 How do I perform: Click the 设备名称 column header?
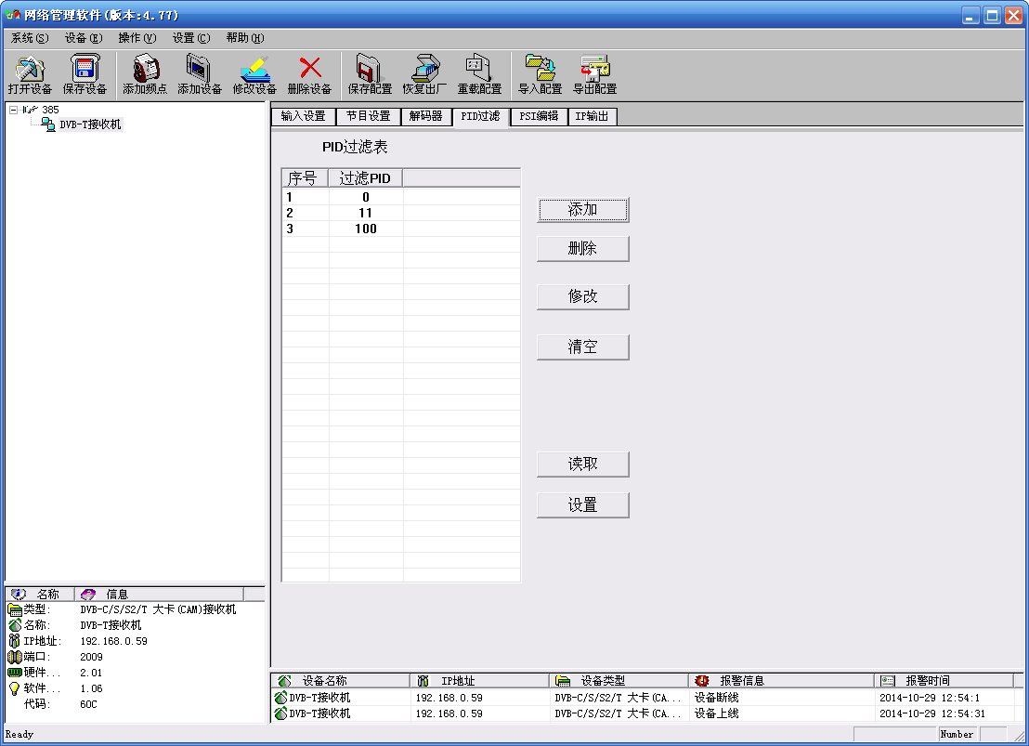pos(340,681)
